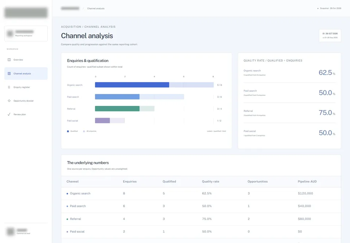The width and height of the screenshot is (350, 243).
Task: Click the Enquiries column header in the table
Action: (130, 182)
